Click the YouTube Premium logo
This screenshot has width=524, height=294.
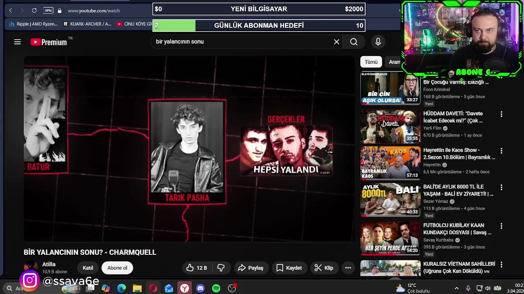49,42
